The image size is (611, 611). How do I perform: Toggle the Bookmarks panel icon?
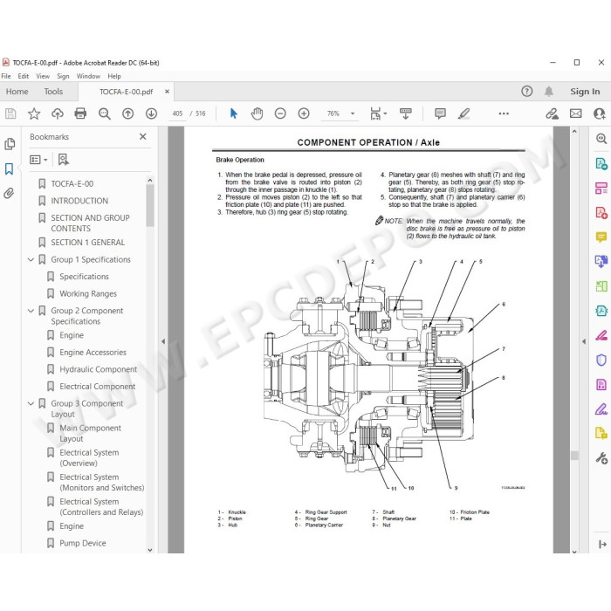tap(9, 168)
